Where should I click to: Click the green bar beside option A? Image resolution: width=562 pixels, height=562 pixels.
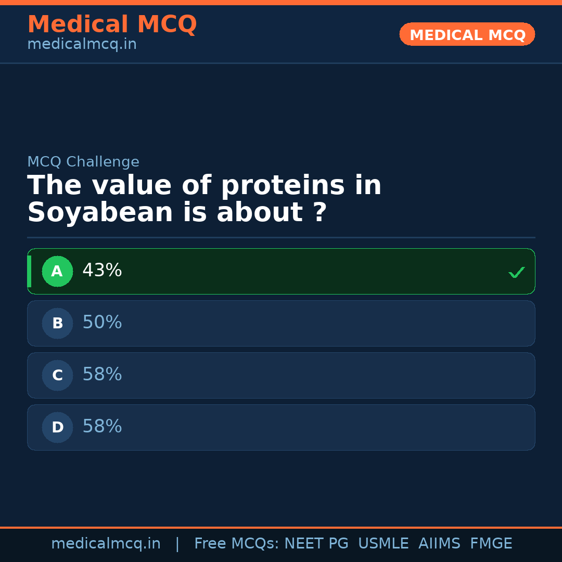[x=29, y=271]
